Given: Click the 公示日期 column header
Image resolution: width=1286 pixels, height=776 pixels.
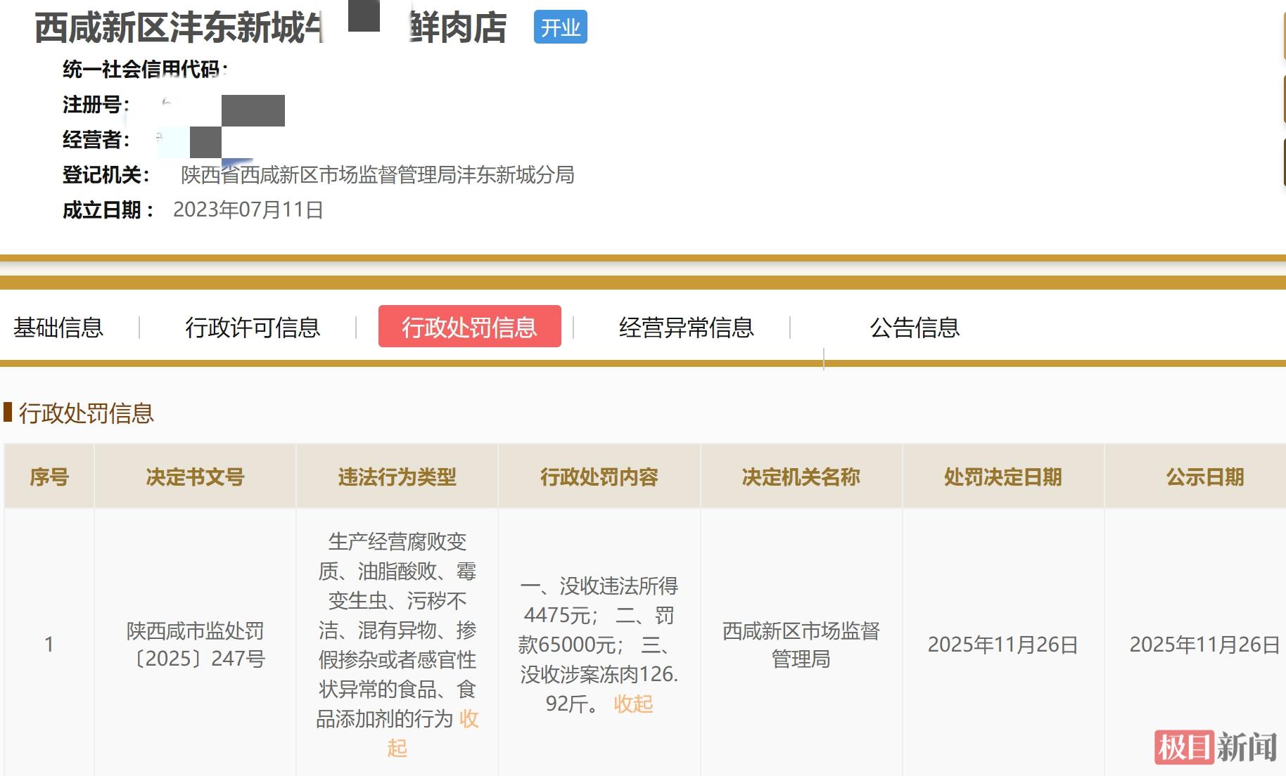Looking at the screenshot, I should (x=1204, y=477).
